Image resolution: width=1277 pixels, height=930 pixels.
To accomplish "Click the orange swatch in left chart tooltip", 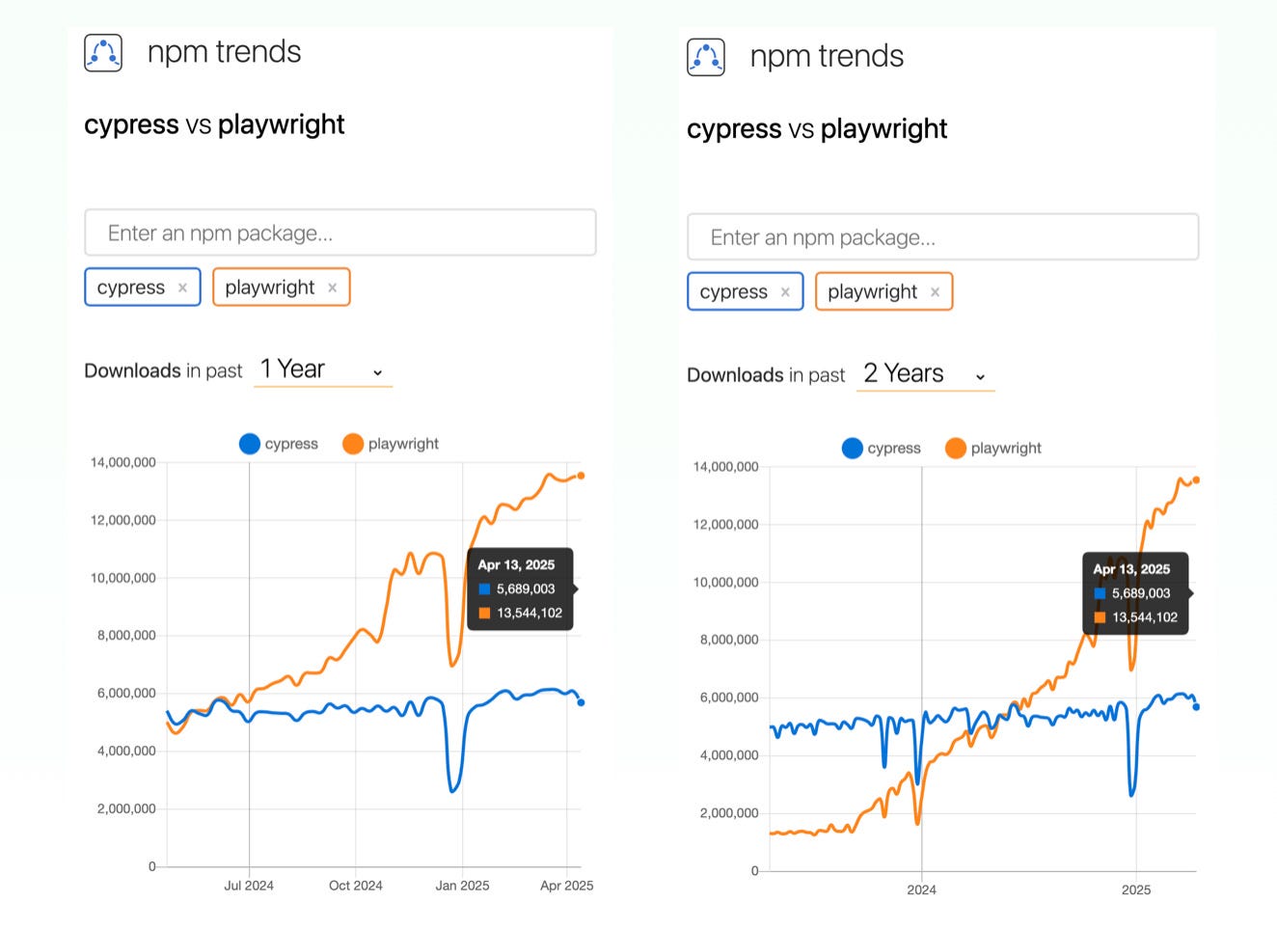I will (x=484, y=613).
